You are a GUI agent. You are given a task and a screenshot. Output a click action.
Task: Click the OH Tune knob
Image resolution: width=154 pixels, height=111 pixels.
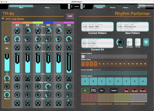click(69, 31)
